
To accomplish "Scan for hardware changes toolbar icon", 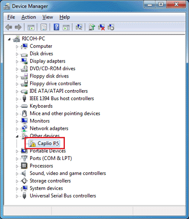I will (x=79, y=27).
